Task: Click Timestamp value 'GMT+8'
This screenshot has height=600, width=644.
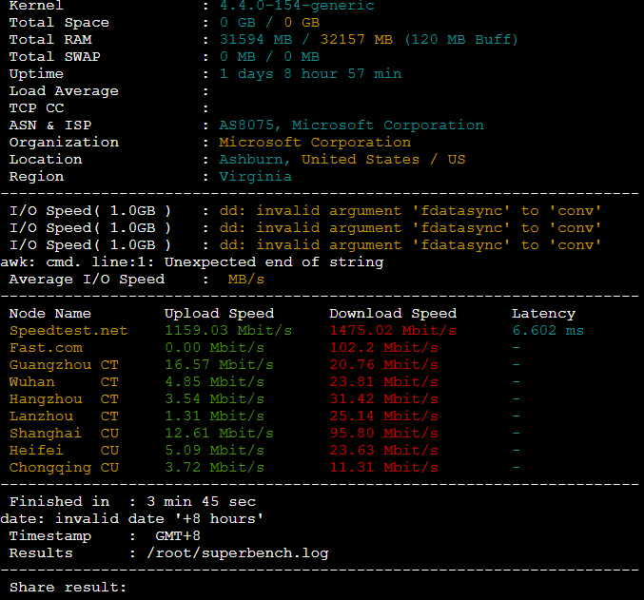Action: (178, 536)
